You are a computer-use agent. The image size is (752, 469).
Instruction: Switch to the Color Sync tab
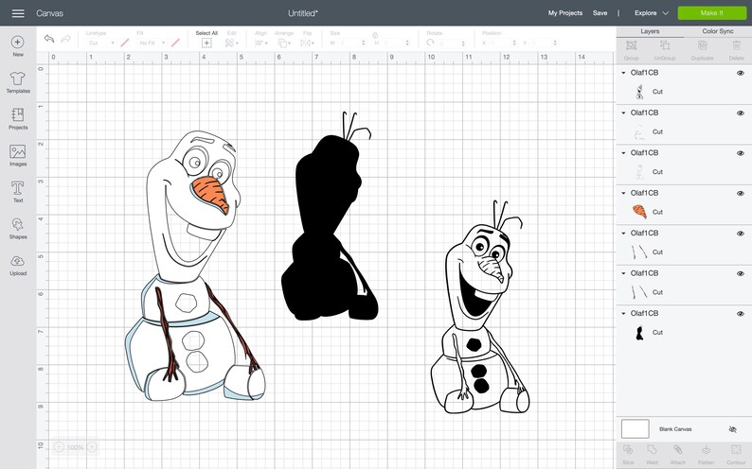tap(718, 31)
